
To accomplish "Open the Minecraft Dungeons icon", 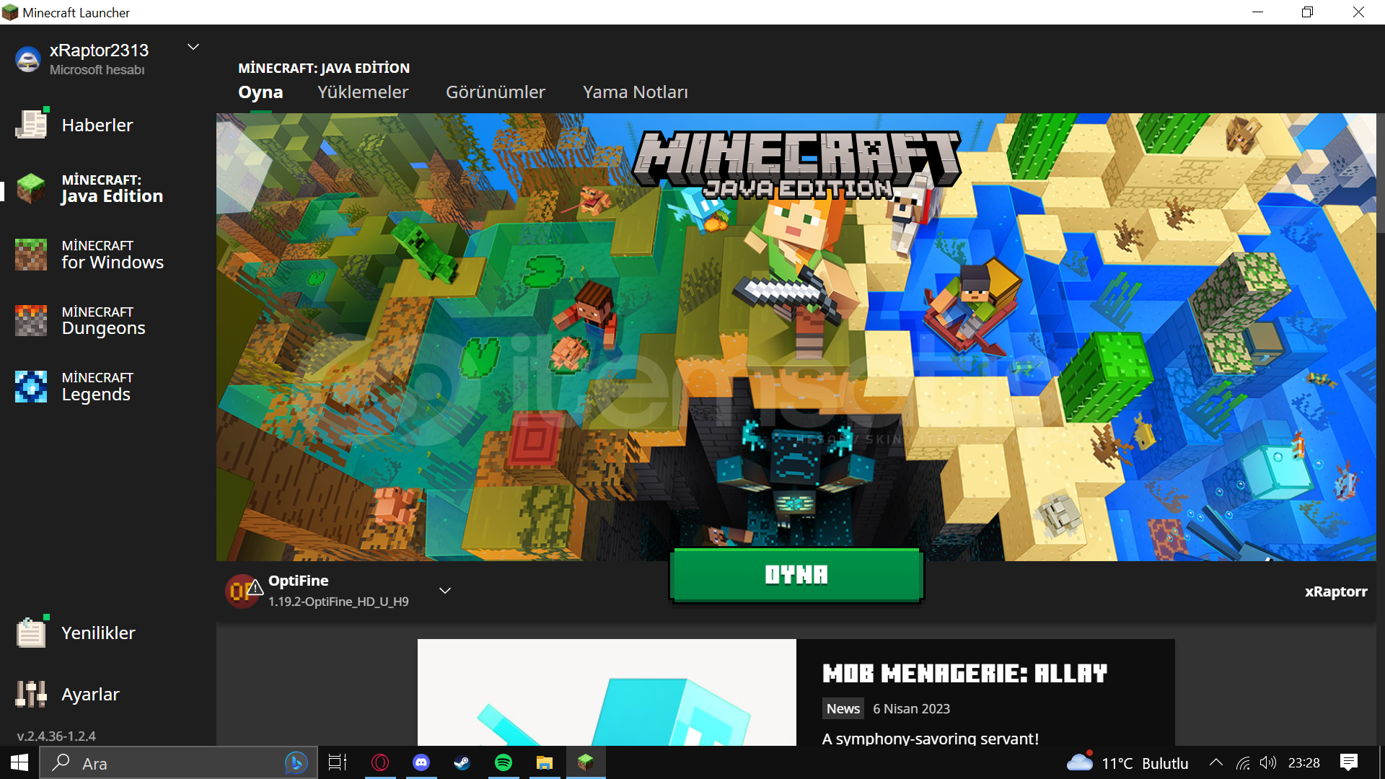I will point(31,320).
